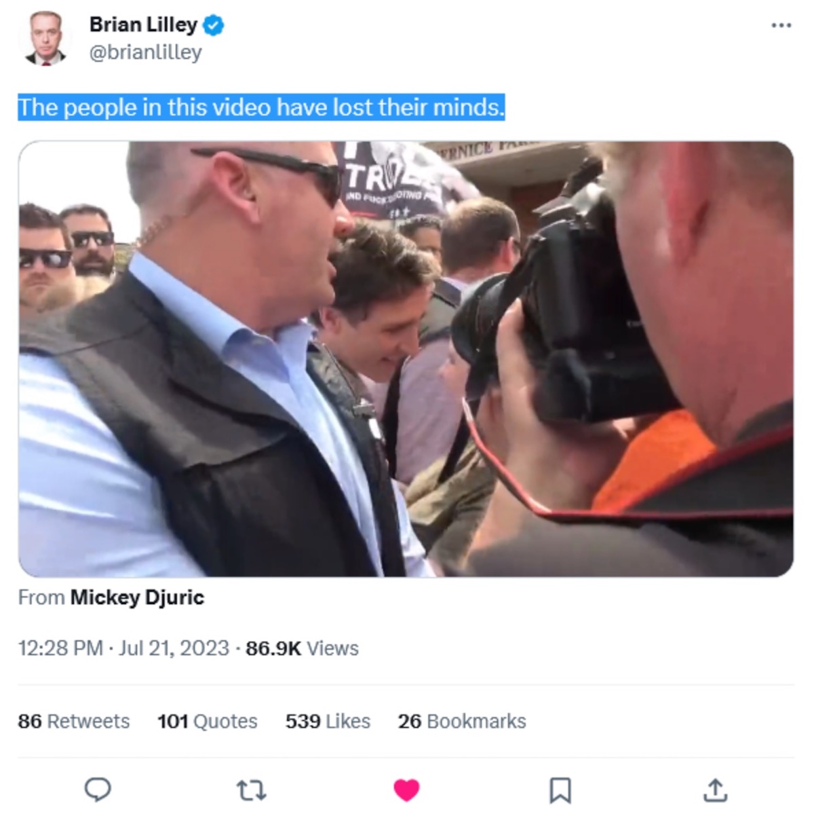Click the share upload icon
The image size is (814, 816).
click(x=715, y=790)
